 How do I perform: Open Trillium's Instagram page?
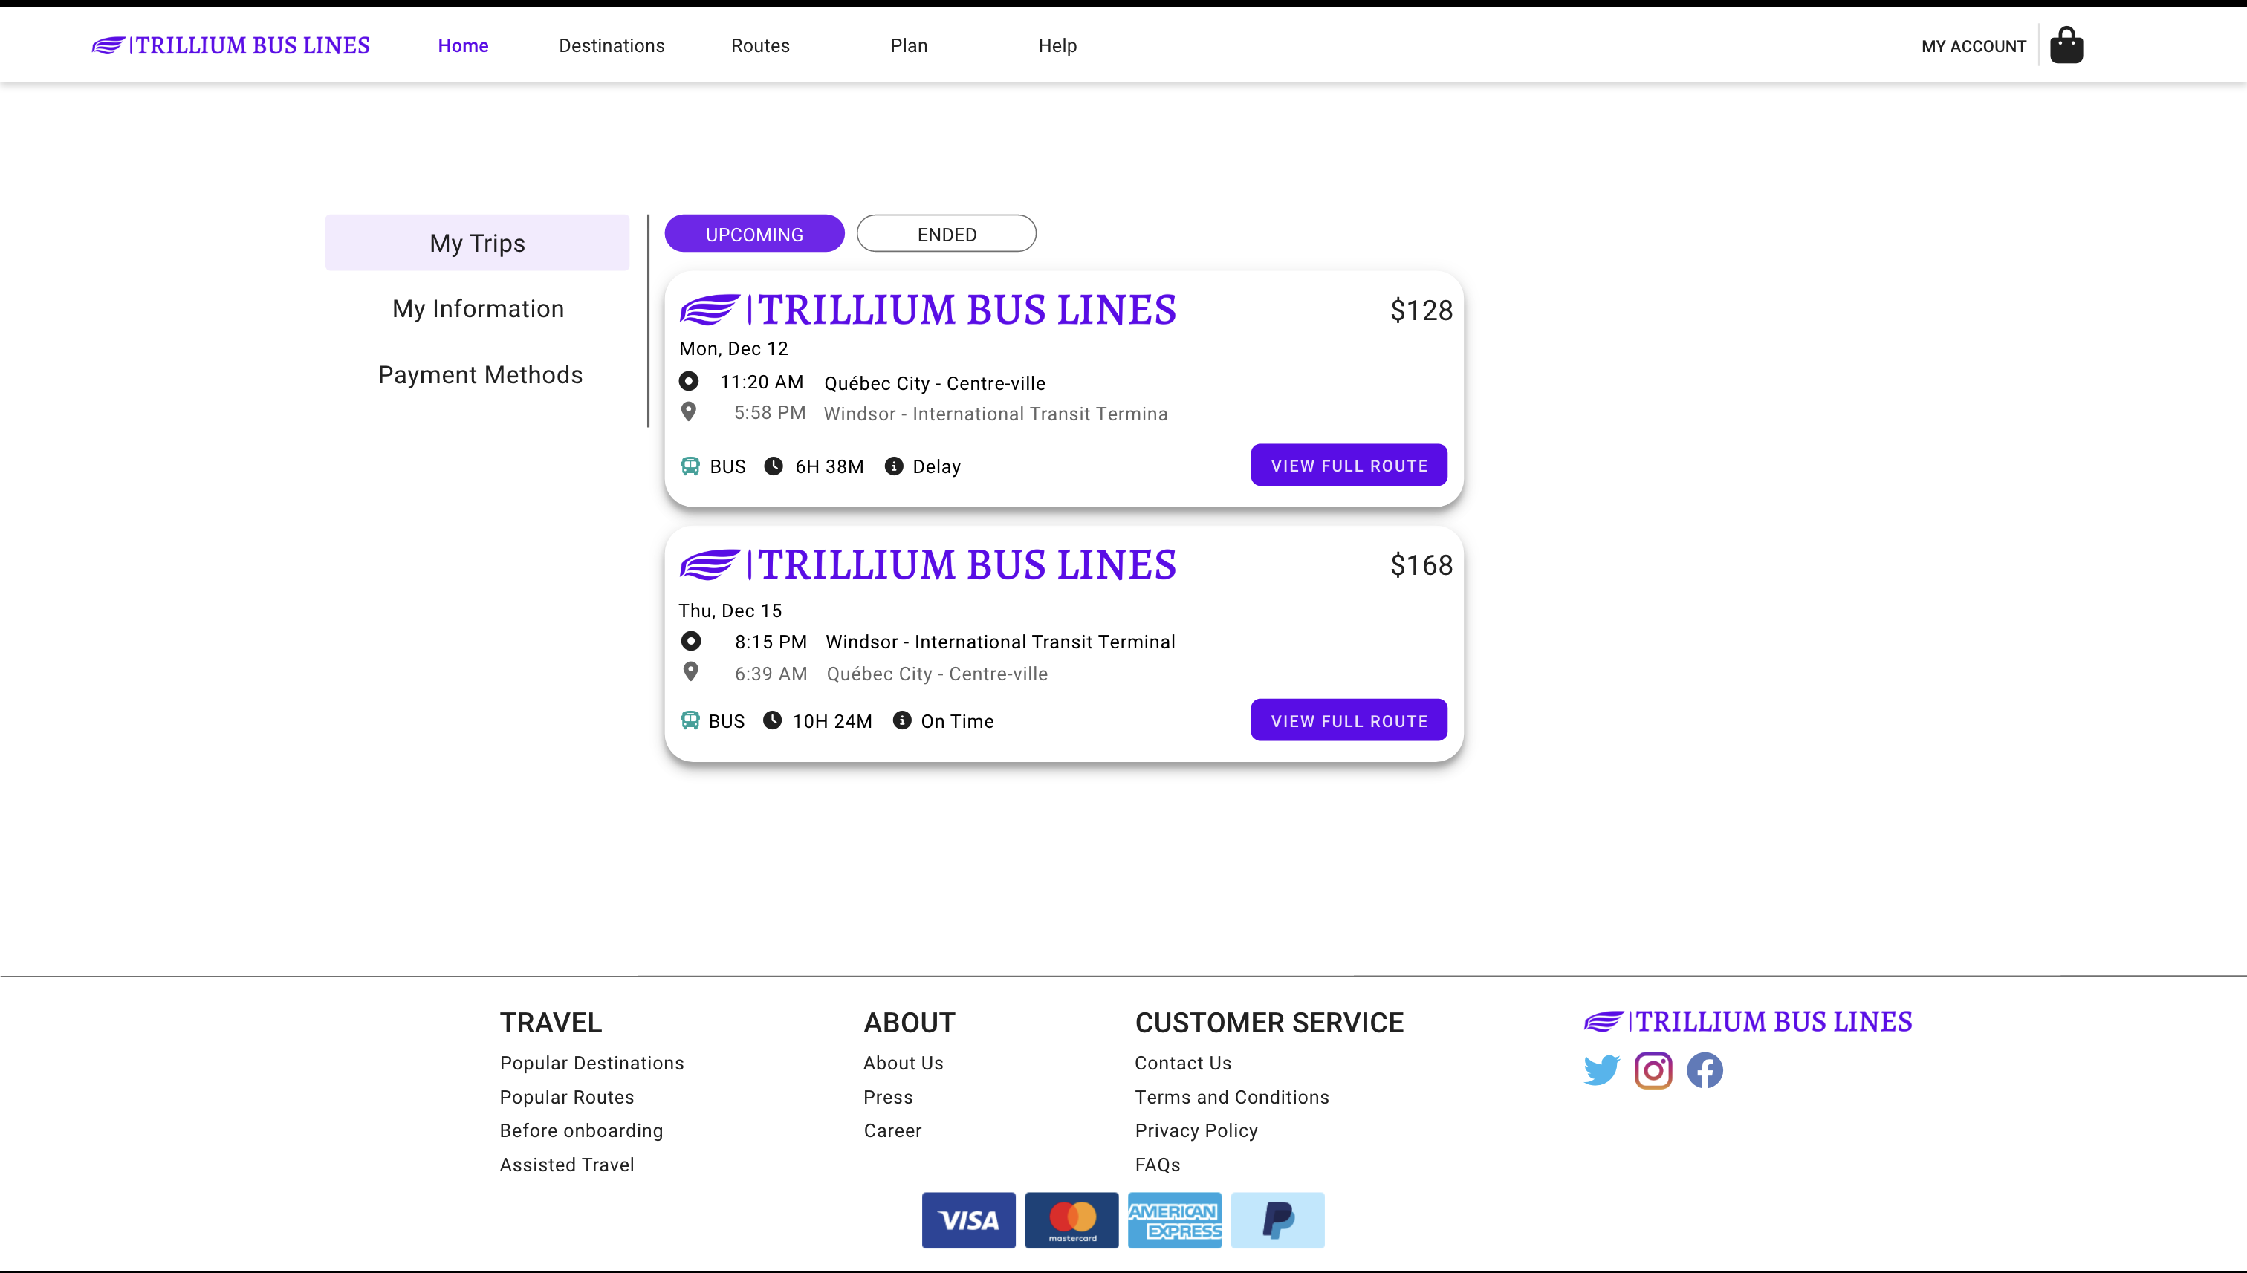click(x=1653, y=1070)
